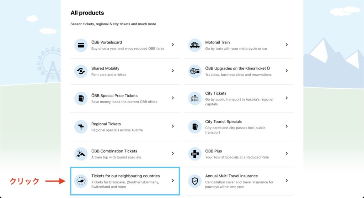Click the Regional Tickets signpost icon
The height and width of the screenshot is (198, 364).
(x=81, y=127)
